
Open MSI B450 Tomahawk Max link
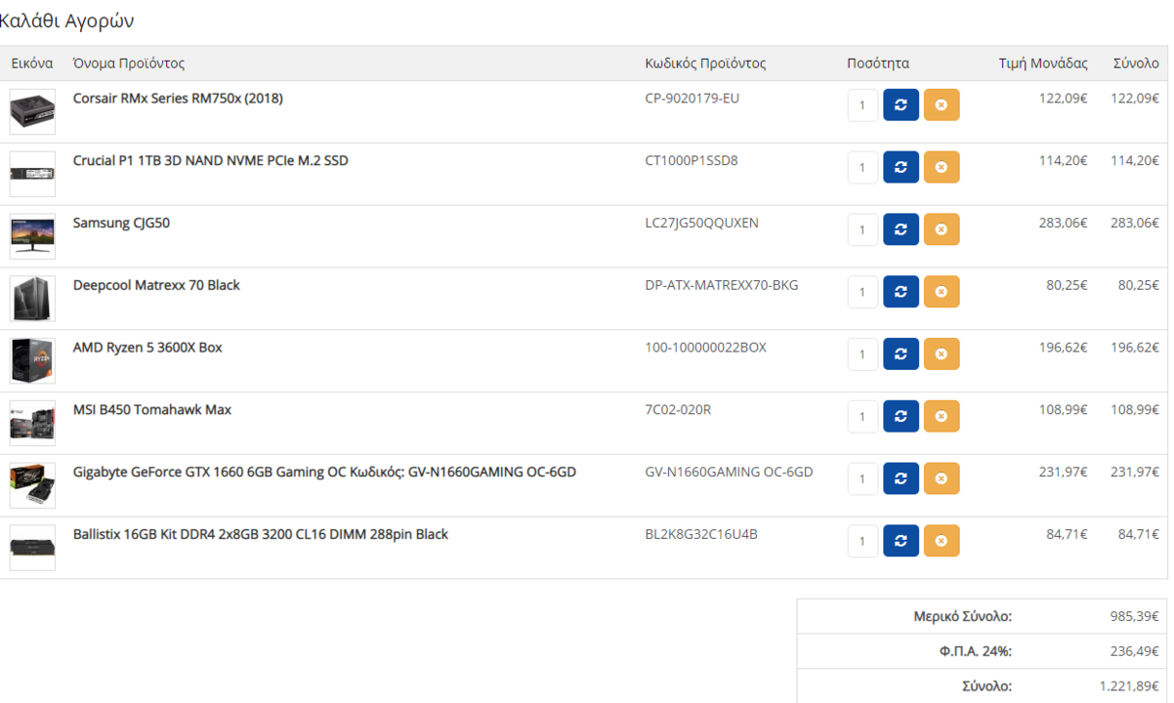coord(152,410)
